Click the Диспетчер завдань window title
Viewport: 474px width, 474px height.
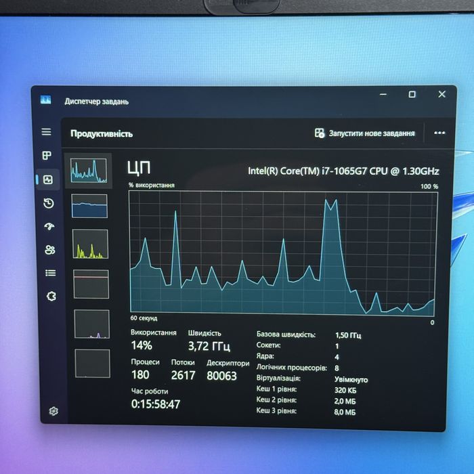tap(96, 102)
